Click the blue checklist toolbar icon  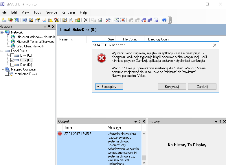[25, 20]
